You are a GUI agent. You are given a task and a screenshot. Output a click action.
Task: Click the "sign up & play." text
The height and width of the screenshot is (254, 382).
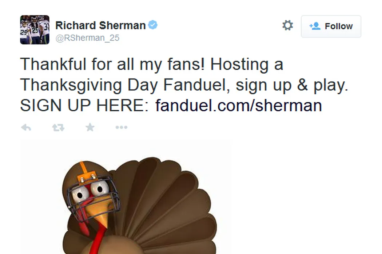point(292,85)
